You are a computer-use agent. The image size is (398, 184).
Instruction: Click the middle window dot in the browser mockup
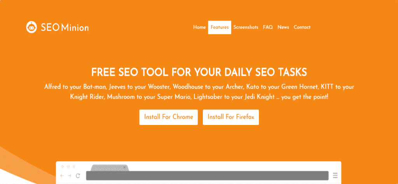pos(68,167)
